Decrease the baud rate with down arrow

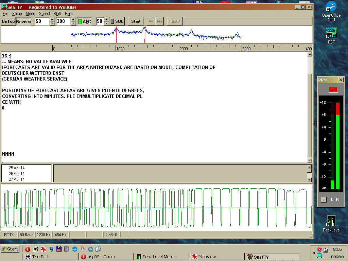tap(52, 23)
